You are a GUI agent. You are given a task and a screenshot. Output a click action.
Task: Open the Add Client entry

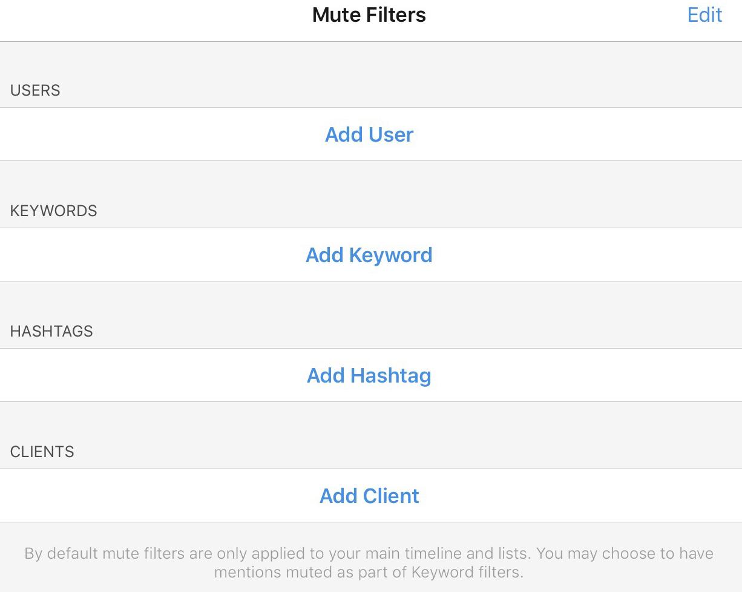point(369,496)
